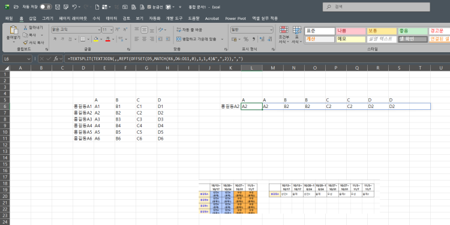The image size is (450, 225).
Task: Open Format as Table (표 서식) menu
Action: pyautogui.click(x=297, y=35)
